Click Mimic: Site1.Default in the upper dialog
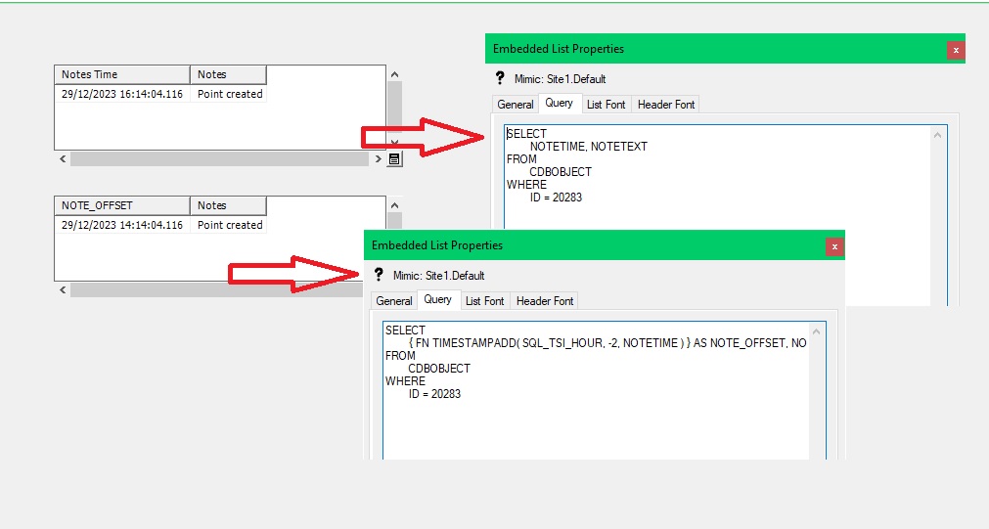 click(x=561, y=79)
